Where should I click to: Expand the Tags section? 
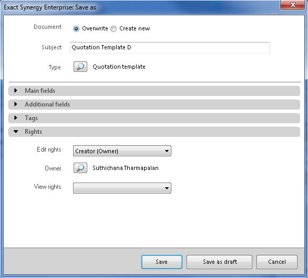tap(154, 118)
